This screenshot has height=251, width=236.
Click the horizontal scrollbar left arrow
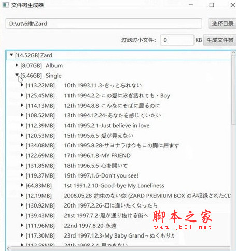[8, 249]
